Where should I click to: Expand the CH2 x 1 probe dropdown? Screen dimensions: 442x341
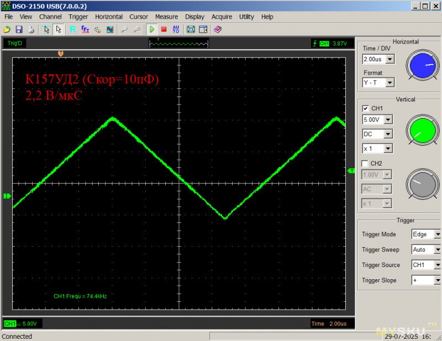[x=387, y=203]
